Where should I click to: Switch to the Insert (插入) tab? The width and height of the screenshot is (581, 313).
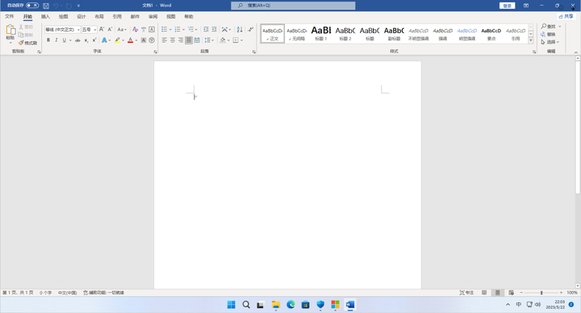pos(45,16)
